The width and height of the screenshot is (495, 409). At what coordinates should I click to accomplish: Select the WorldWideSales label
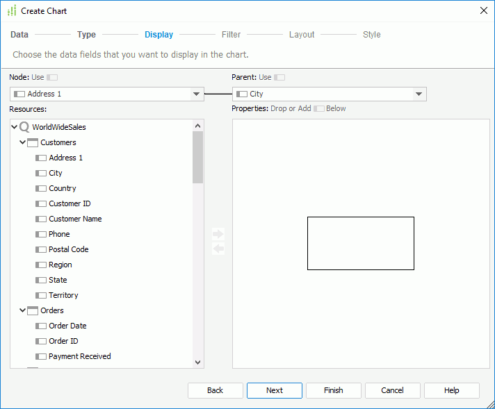59,127
